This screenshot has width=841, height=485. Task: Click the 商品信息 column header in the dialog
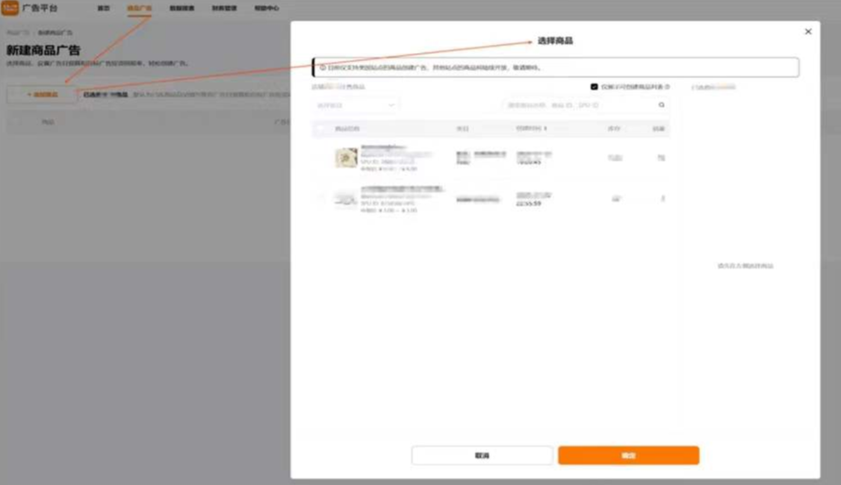coord(347,128)
